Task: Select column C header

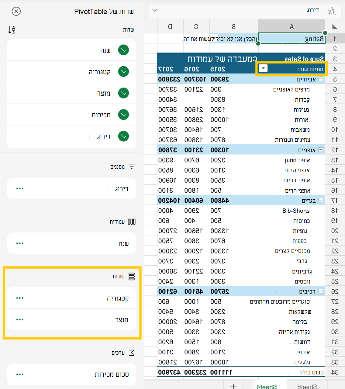Action: coord(196,26)
